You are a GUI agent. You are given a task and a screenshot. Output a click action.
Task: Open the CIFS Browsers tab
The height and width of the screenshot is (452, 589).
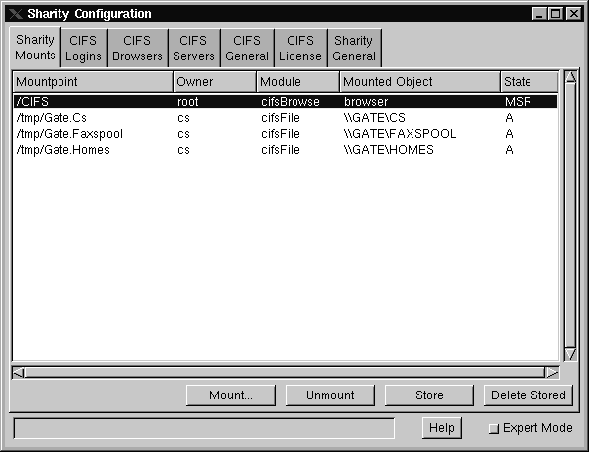(137, 48)
